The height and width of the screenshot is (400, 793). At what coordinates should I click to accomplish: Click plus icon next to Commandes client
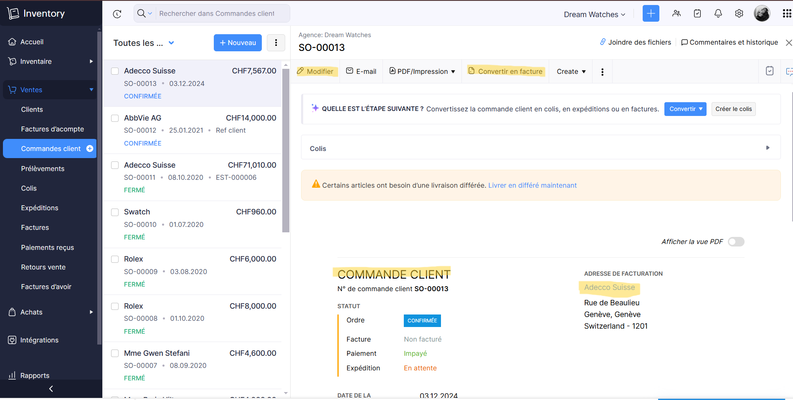coord(90,148)
